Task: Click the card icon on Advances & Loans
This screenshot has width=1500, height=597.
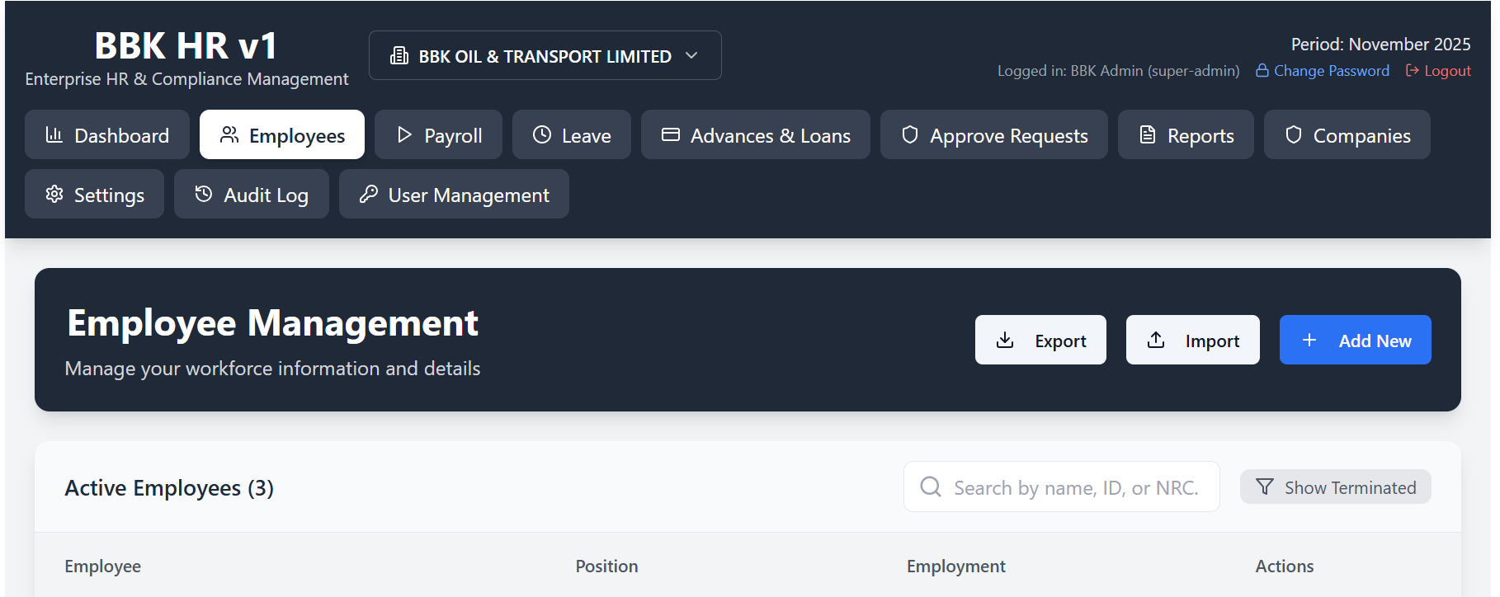Action: 671,135
